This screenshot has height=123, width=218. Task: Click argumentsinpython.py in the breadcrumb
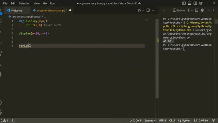26,17
